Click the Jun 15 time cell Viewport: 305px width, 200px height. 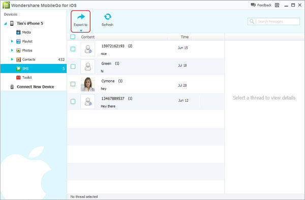click(x=182, y=48)
